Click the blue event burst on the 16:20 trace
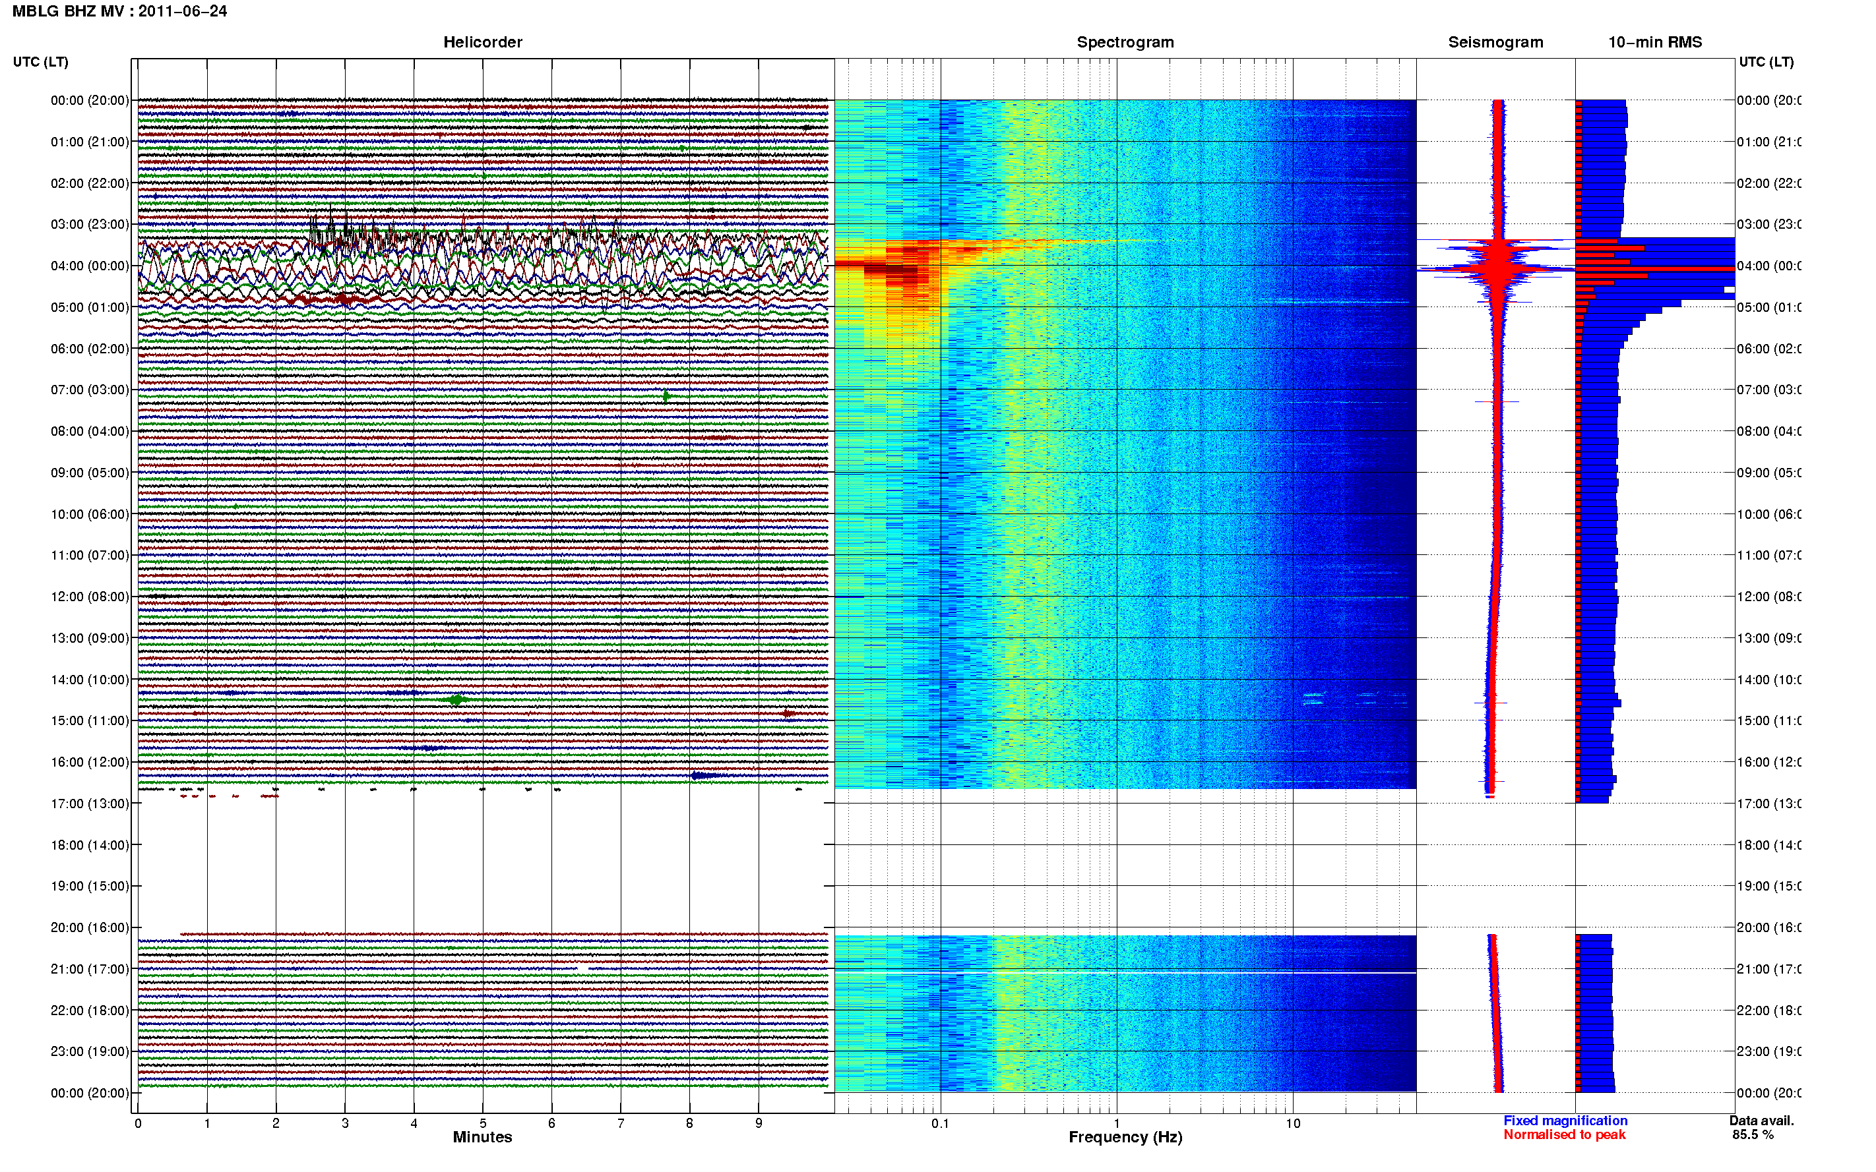The image size is (1876, 1172). (x=706, y=775)
